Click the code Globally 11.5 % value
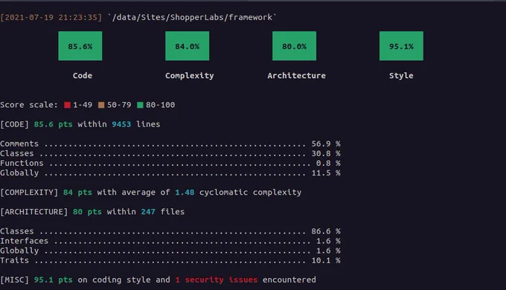The width and height of the screenshot is (506, 290). pos(326,173)
